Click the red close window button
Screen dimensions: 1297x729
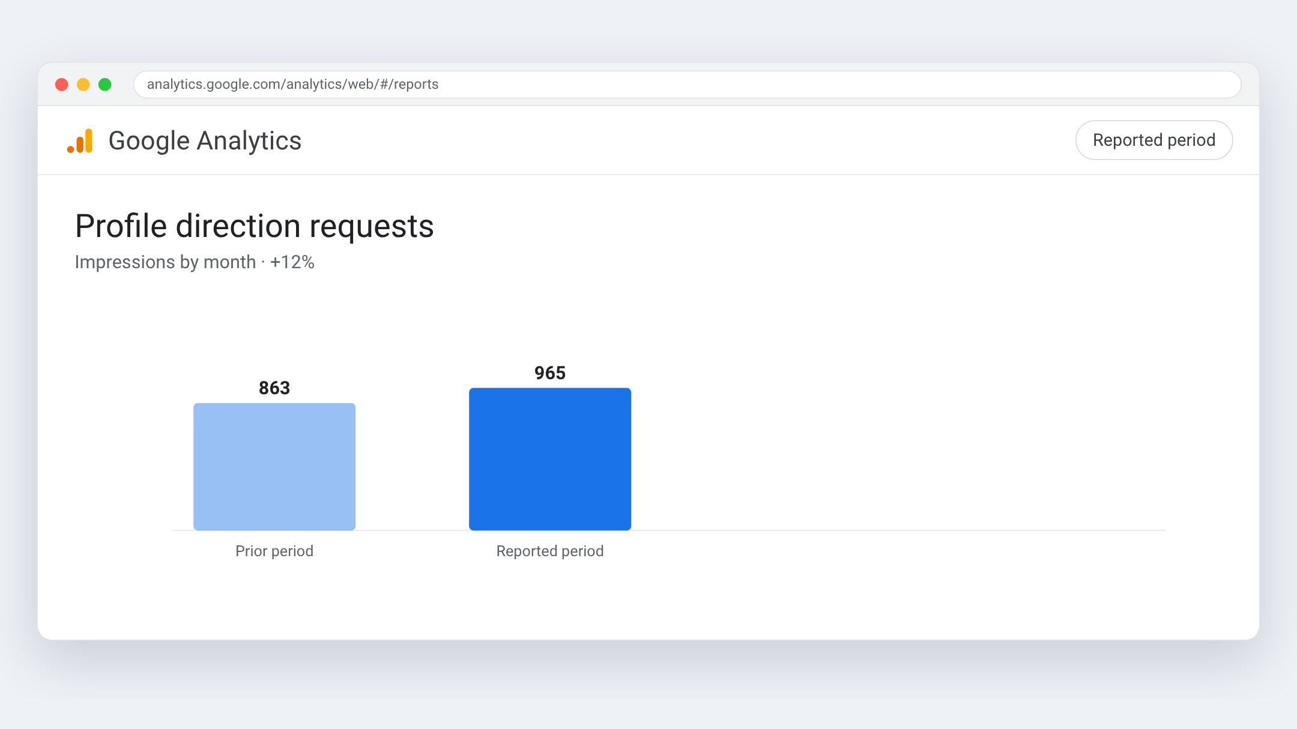62,85
